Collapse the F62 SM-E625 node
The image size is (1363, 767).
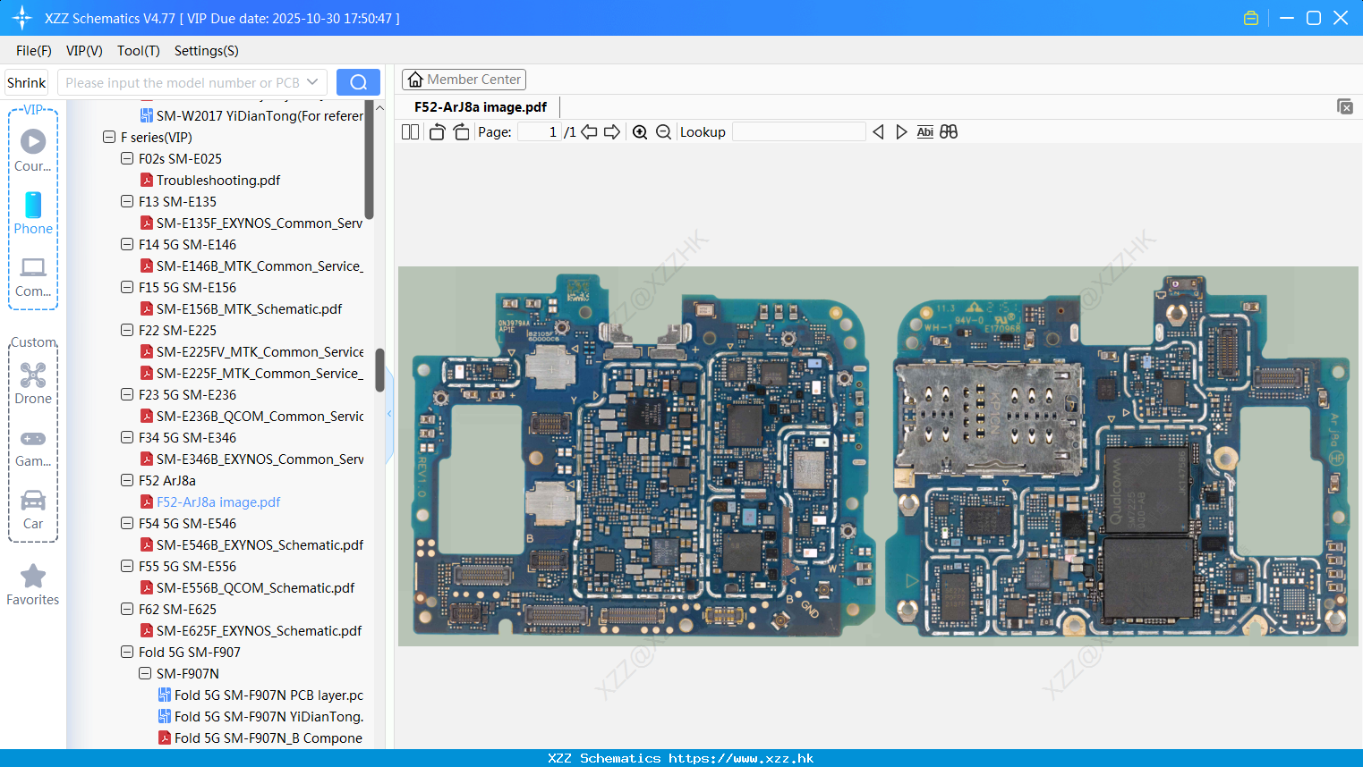(x=127, y=610)
